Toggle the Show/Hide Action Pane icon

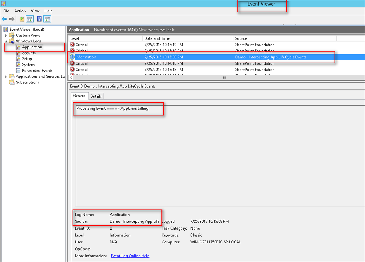pos(47,19)
